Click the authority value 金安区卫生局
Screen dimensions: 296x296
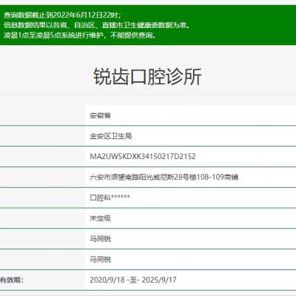(111, 136)
